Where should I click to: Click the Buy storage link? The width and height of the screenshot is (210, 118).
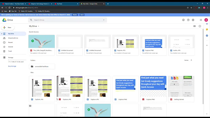click(x=12, y=66)
